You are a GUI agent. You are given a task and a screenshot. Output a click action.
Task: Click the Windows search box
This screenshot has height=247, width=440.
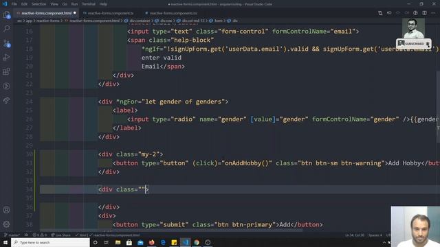point(50,242)
